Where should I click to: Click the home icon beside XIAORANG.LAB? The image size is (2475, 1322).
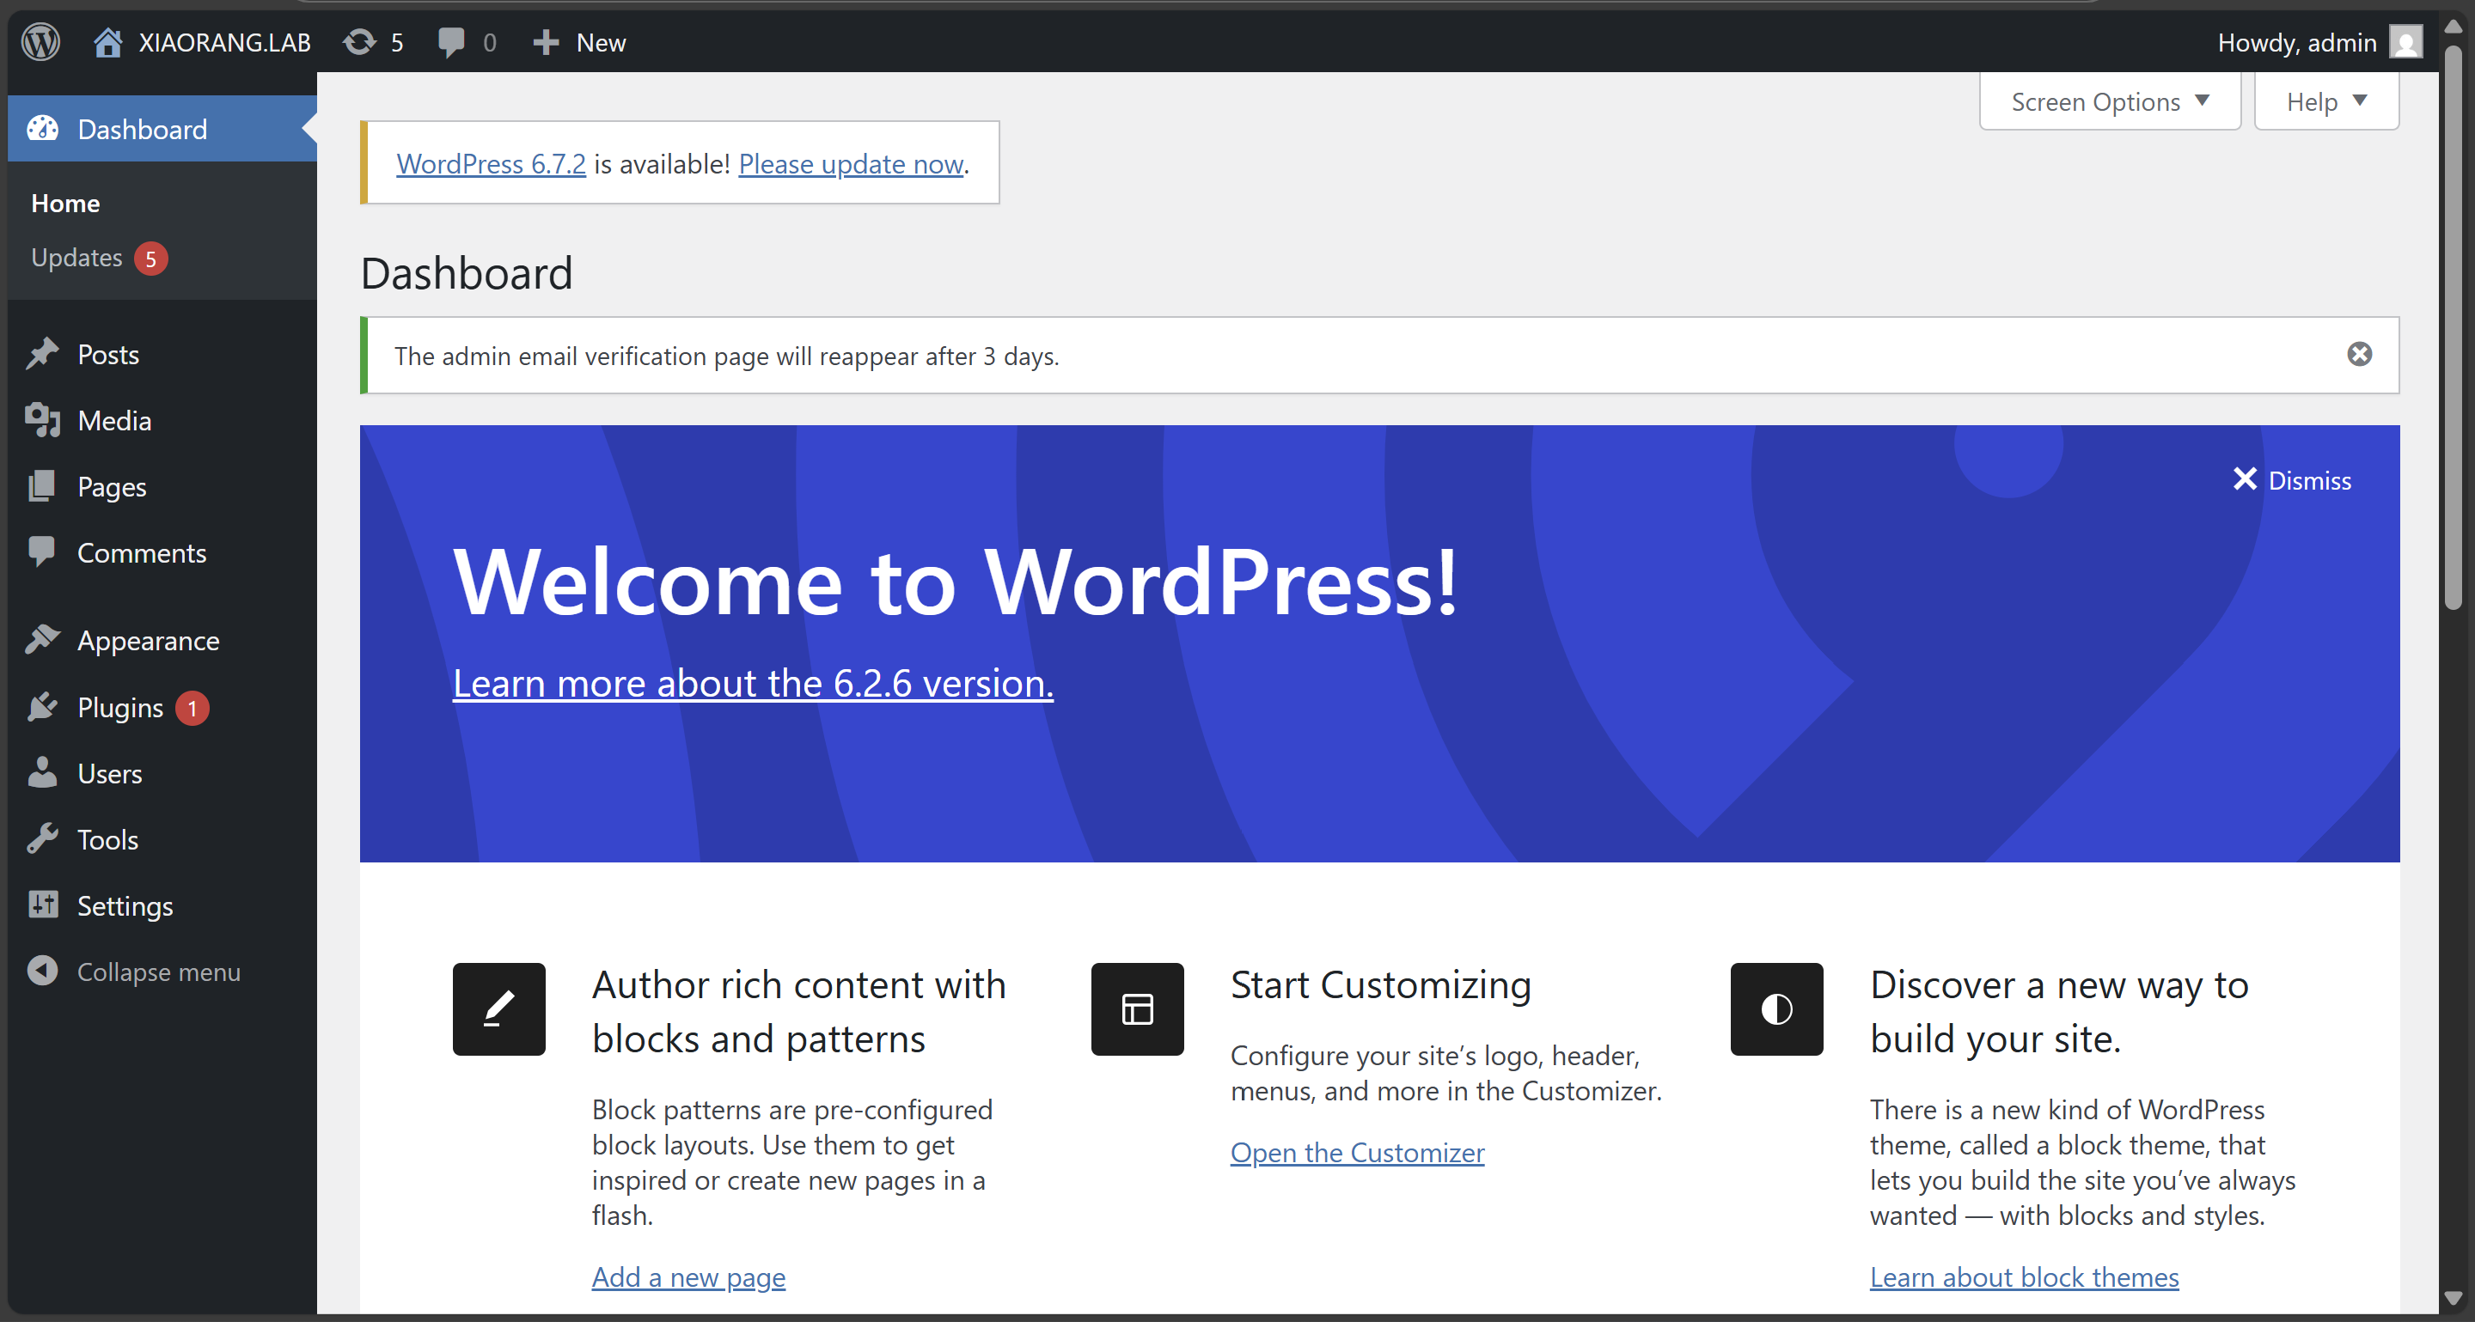(x=107, y=42)
